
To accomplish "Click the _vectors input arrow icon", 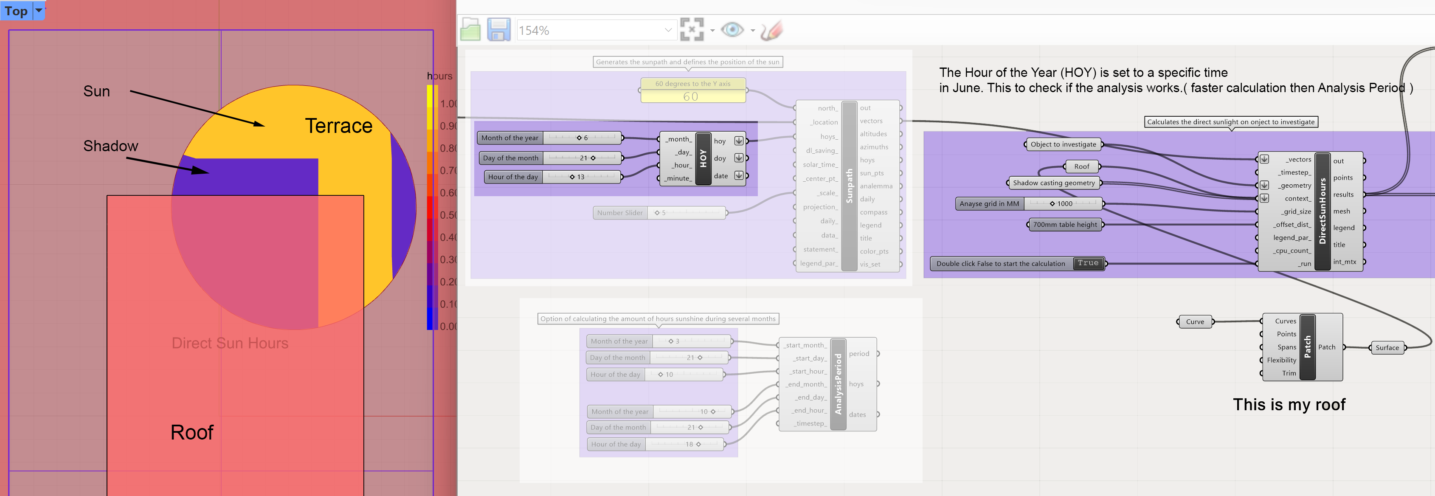I will (1264, 159).
